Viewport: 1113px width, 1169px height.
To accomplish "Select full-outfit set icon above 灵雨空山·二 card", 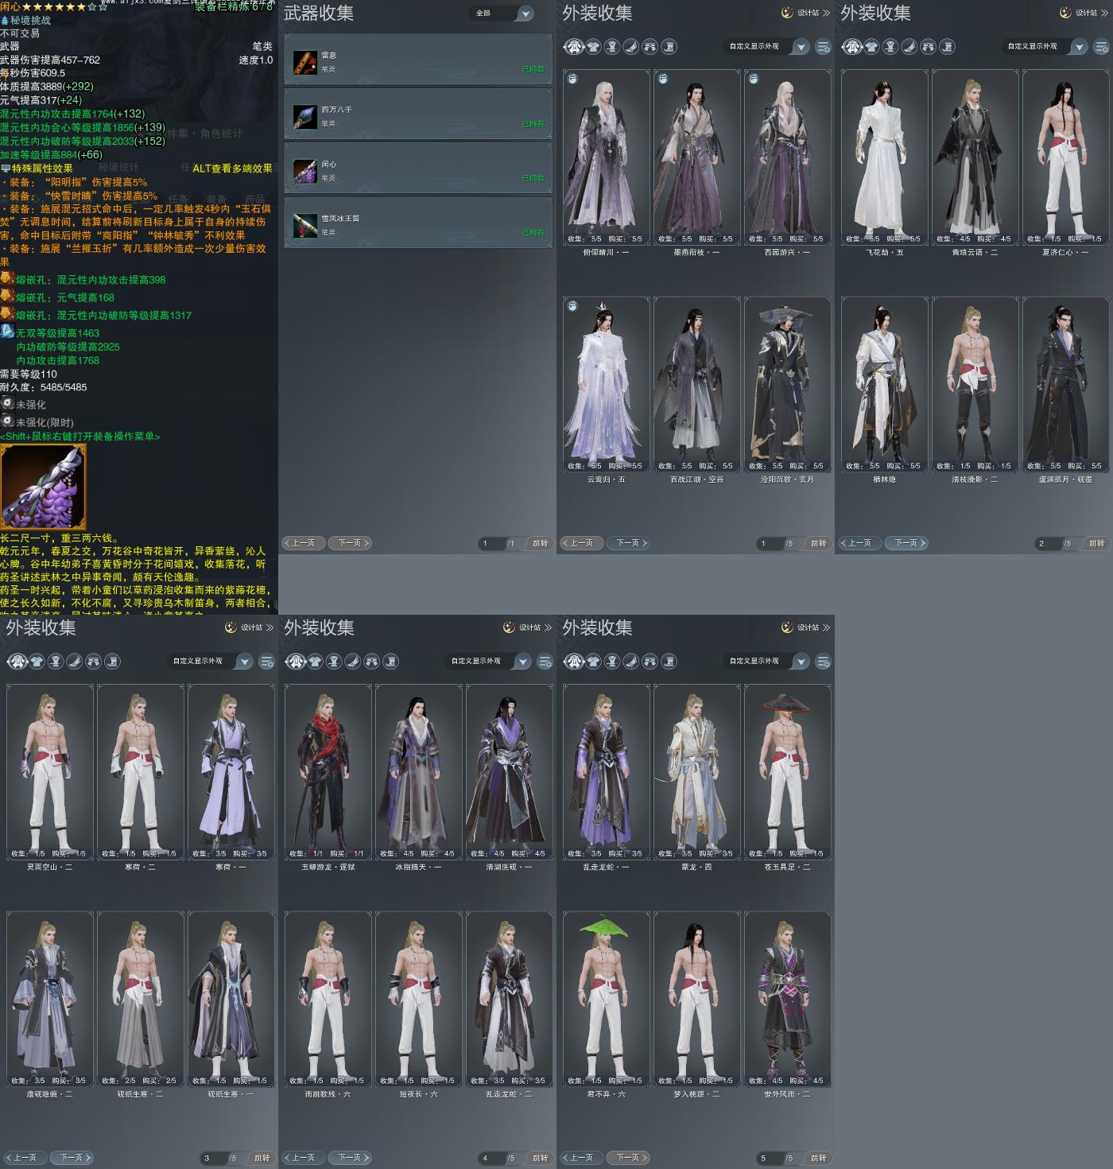I will [x=17, y=662].
